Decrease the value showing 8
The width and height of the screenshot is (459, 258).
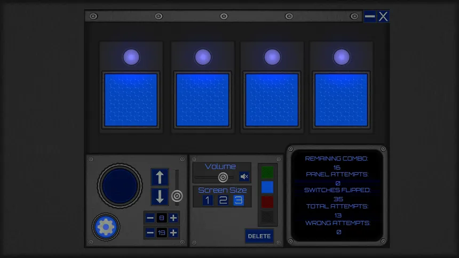[151, 217]
